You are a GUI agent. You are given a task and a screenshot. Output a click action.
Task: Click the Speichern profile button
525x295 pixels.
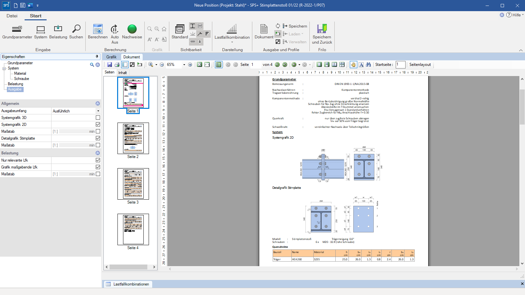[295, 26]
